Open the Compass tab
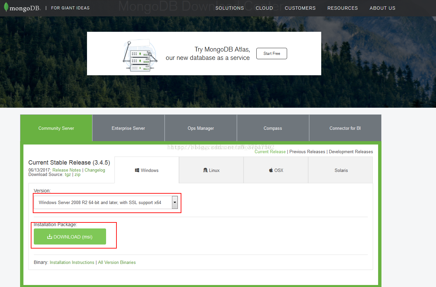The height and width of the screenshot is (287, 436). [273, 128]
